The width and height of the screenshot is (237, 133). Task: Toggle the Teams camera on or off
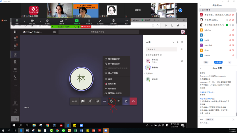pyautogui.click(x=83, y=101)
